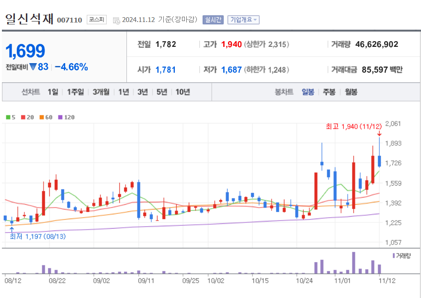421x298 pixels.
Task: Click the blue down triangle by 83
Action: point(33,67)
